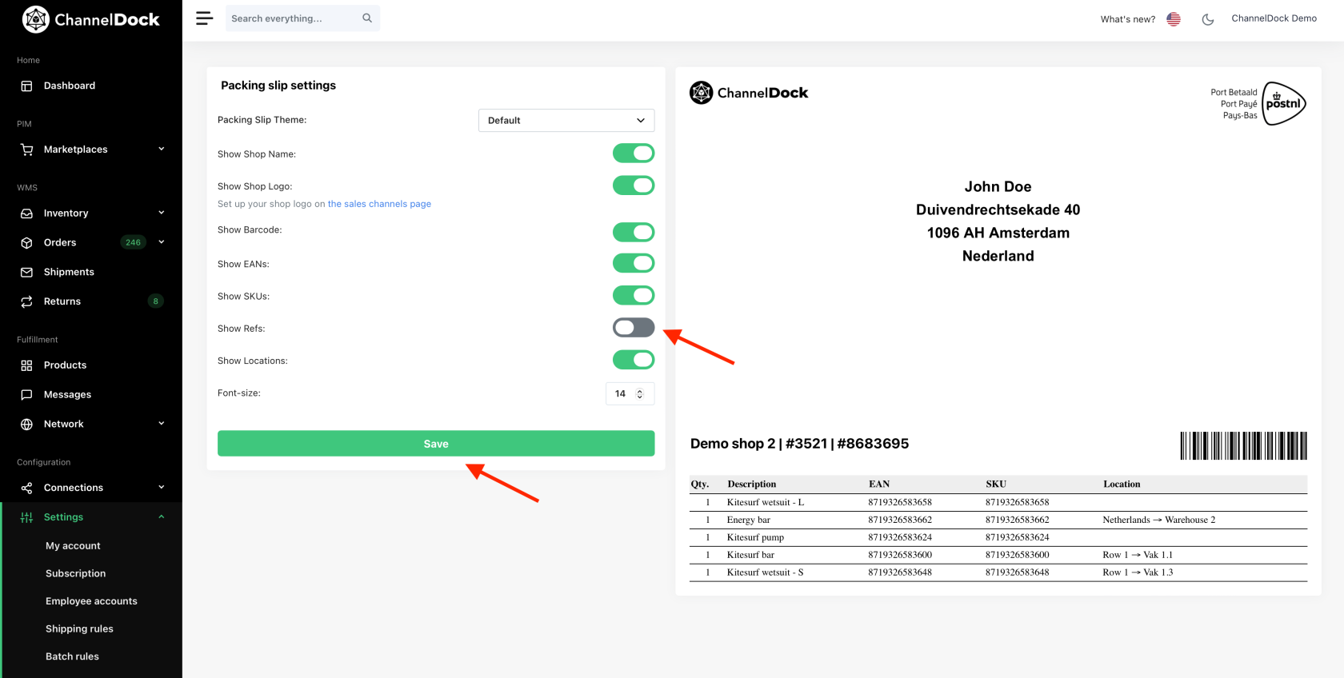Screen dimensions: 1344x678
Task: Disable Show Shop Name toggle
Action: [634, 153]
